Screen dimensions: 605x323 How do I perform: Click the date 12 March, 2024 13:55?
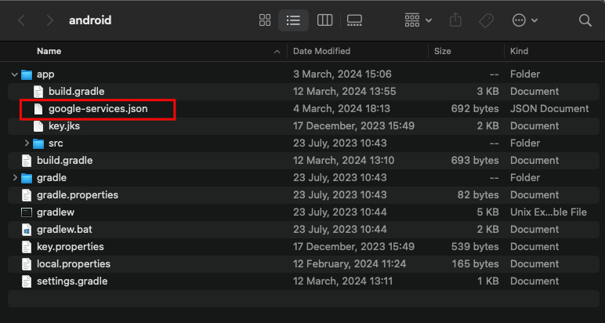[x=345, y=92]
